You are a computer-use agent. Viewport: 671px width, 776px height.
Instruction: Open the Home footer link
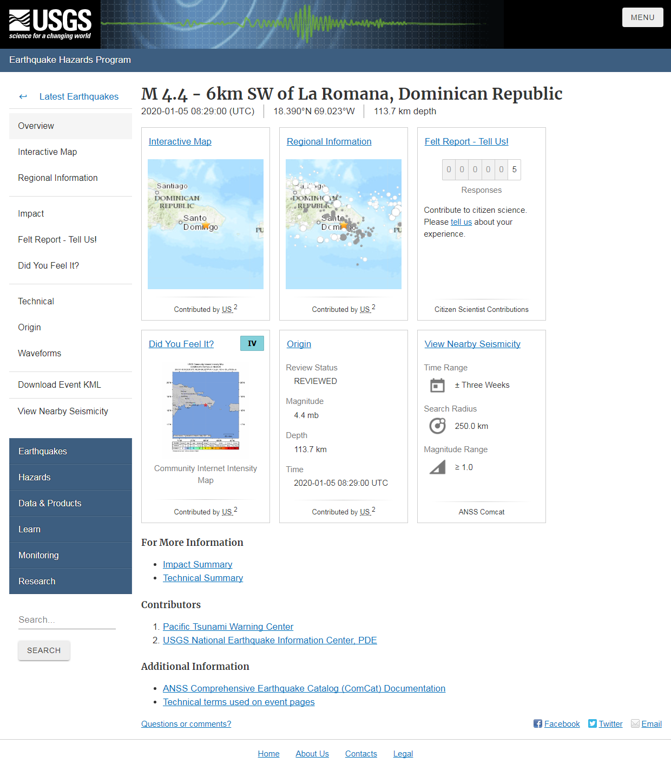coord(268,754)
